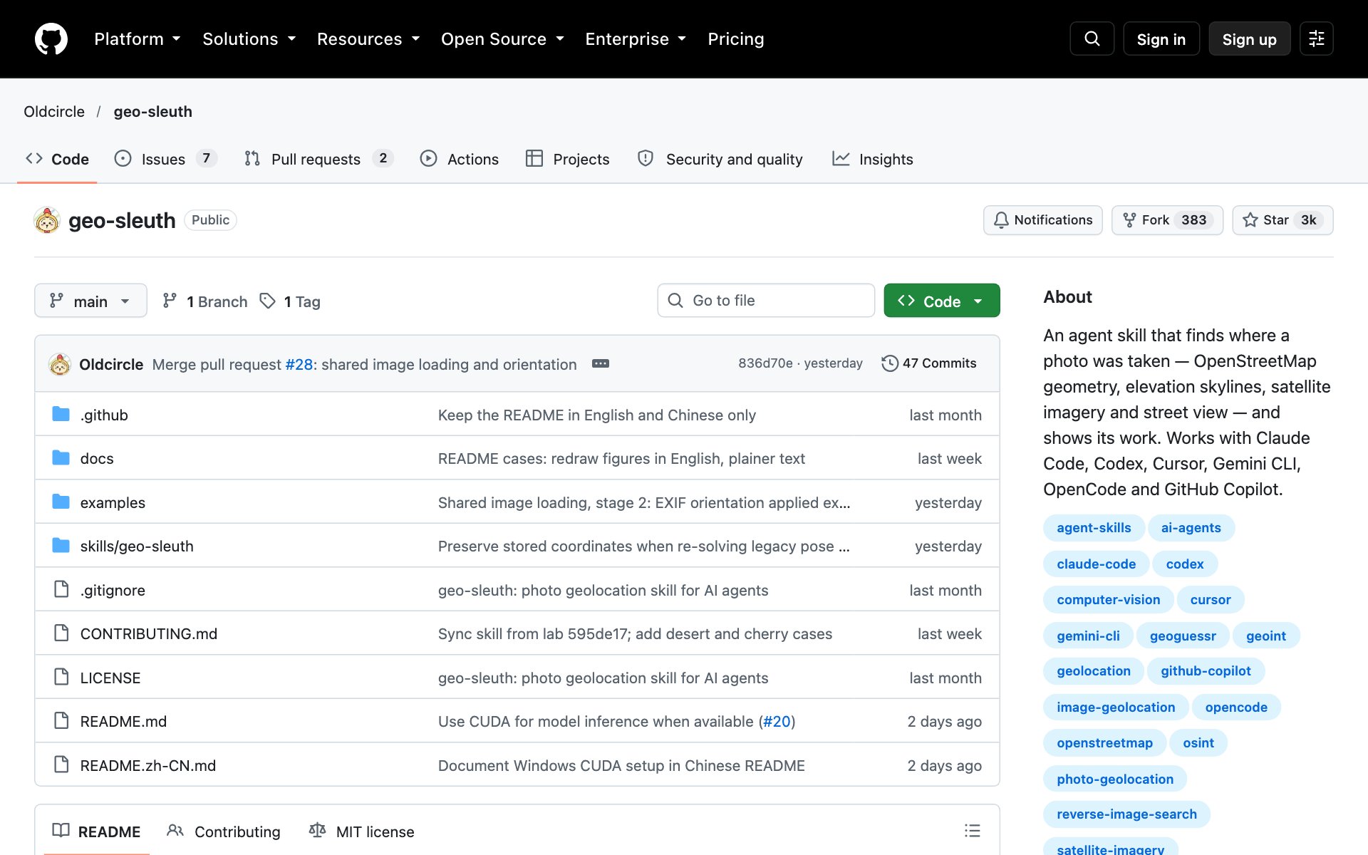Open README.zh-CN.md file

point(148,765)
